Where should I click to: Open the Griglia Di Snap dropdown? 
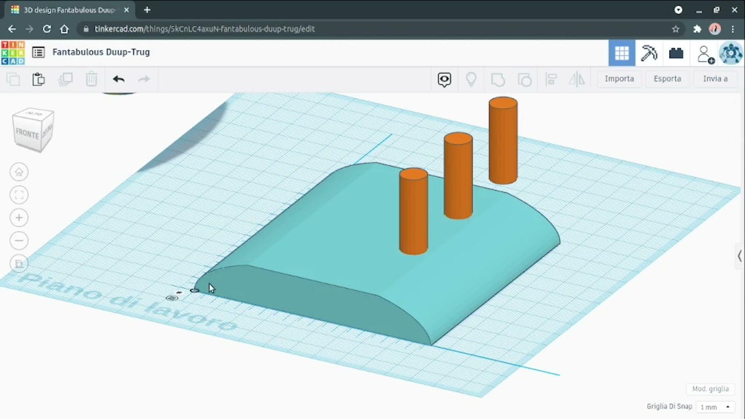(x=716, y=407)
